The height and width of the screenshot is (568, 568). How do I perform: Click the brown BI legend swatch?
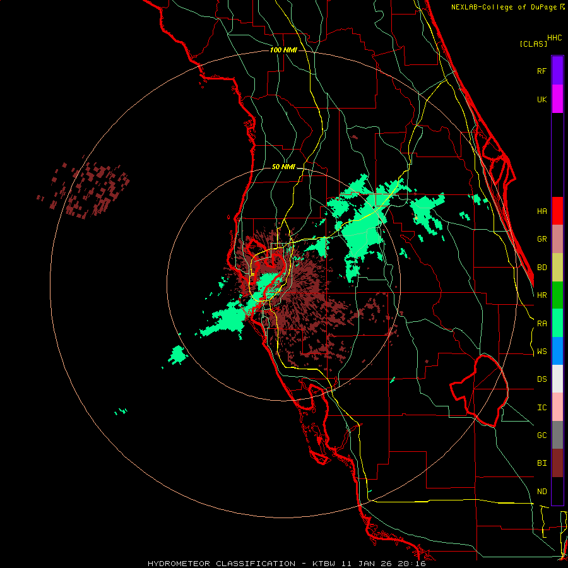[557, 463]
